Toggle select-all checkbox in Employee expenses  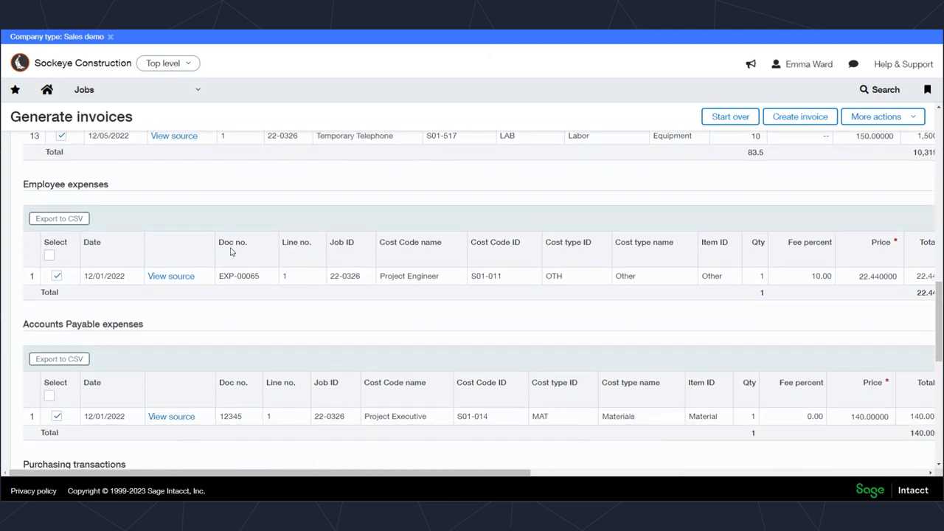point(49,255)
